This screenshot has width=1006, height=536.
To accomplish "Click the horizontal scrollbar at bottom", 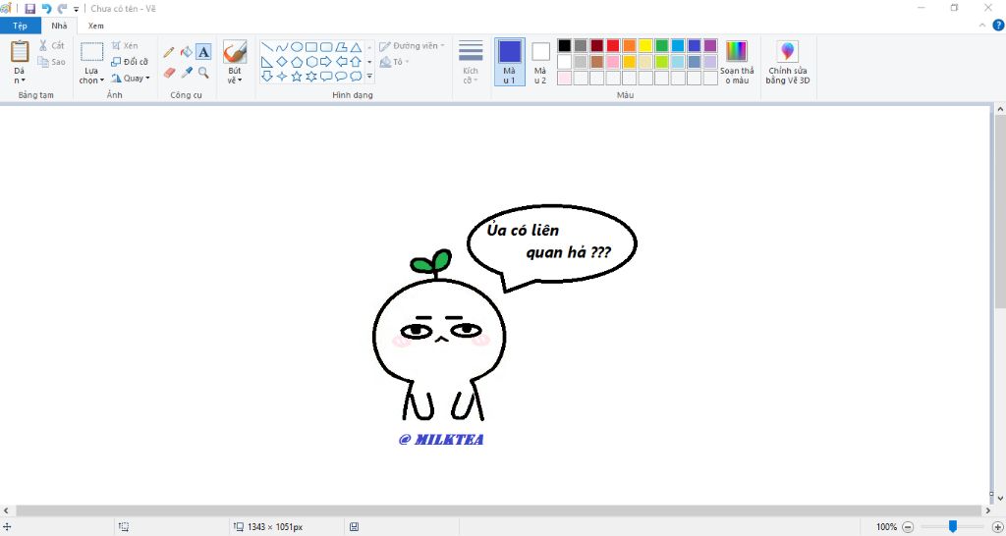I will [x=499, y=511].
